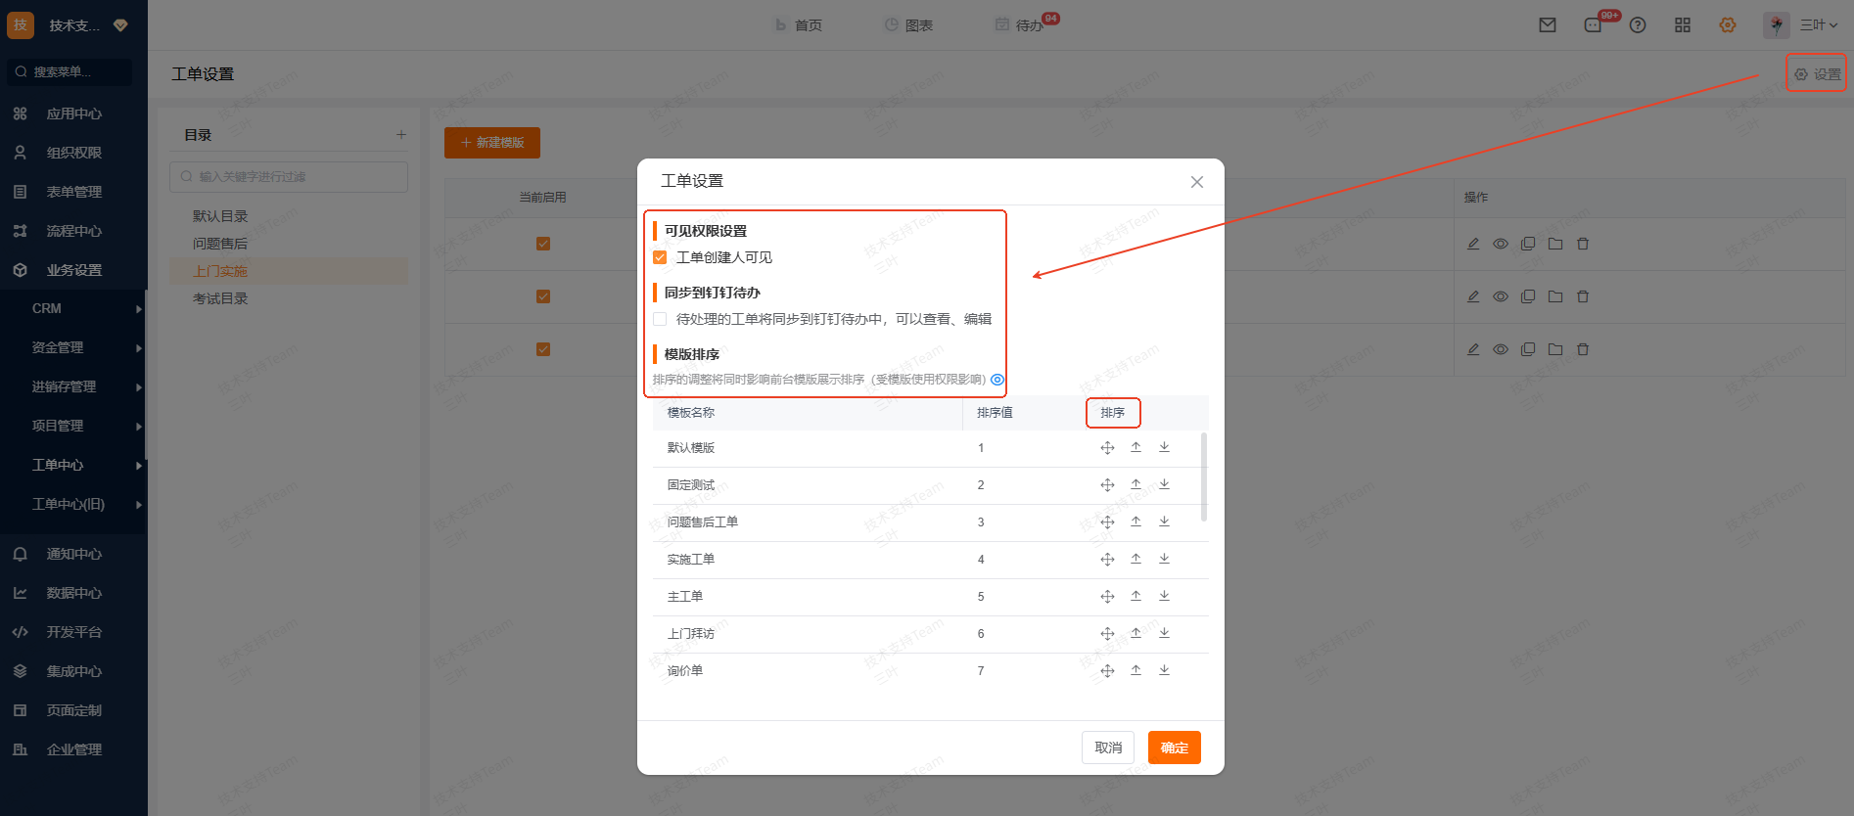The height and width of the screenshot is (816, 1854).
Task: Move 问题售后工单 down with arrow icon
Action: [x=1164, y=521]
